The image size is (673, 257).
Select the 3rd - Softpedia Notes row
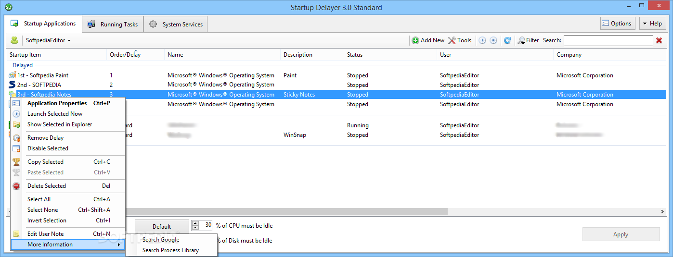(337, 95)
